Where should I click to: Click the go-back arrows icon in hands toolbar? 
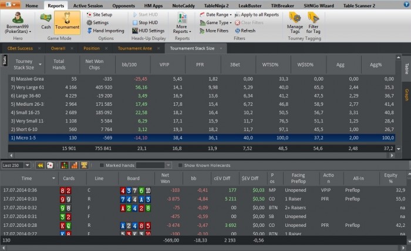tap(40, 165)
